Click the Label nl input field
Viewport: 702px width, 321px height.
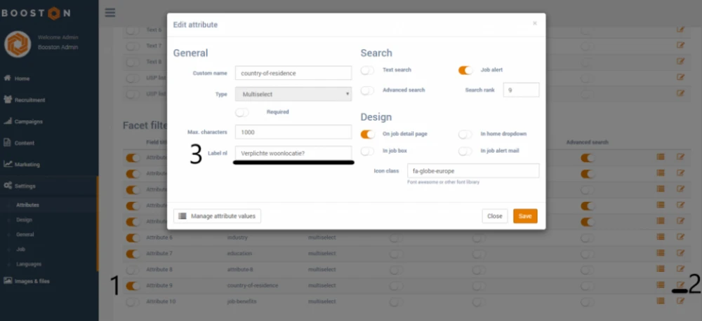pyautogui.click(x=293, y=153)
